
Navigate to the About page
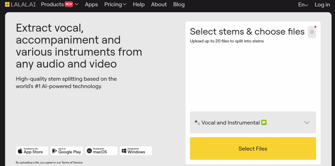[159, 5]
